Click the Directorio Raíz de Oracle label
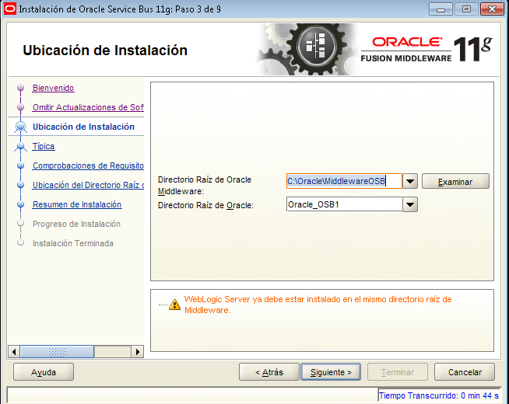The height and width of the screenshot is (404, 509). [205, 205]
